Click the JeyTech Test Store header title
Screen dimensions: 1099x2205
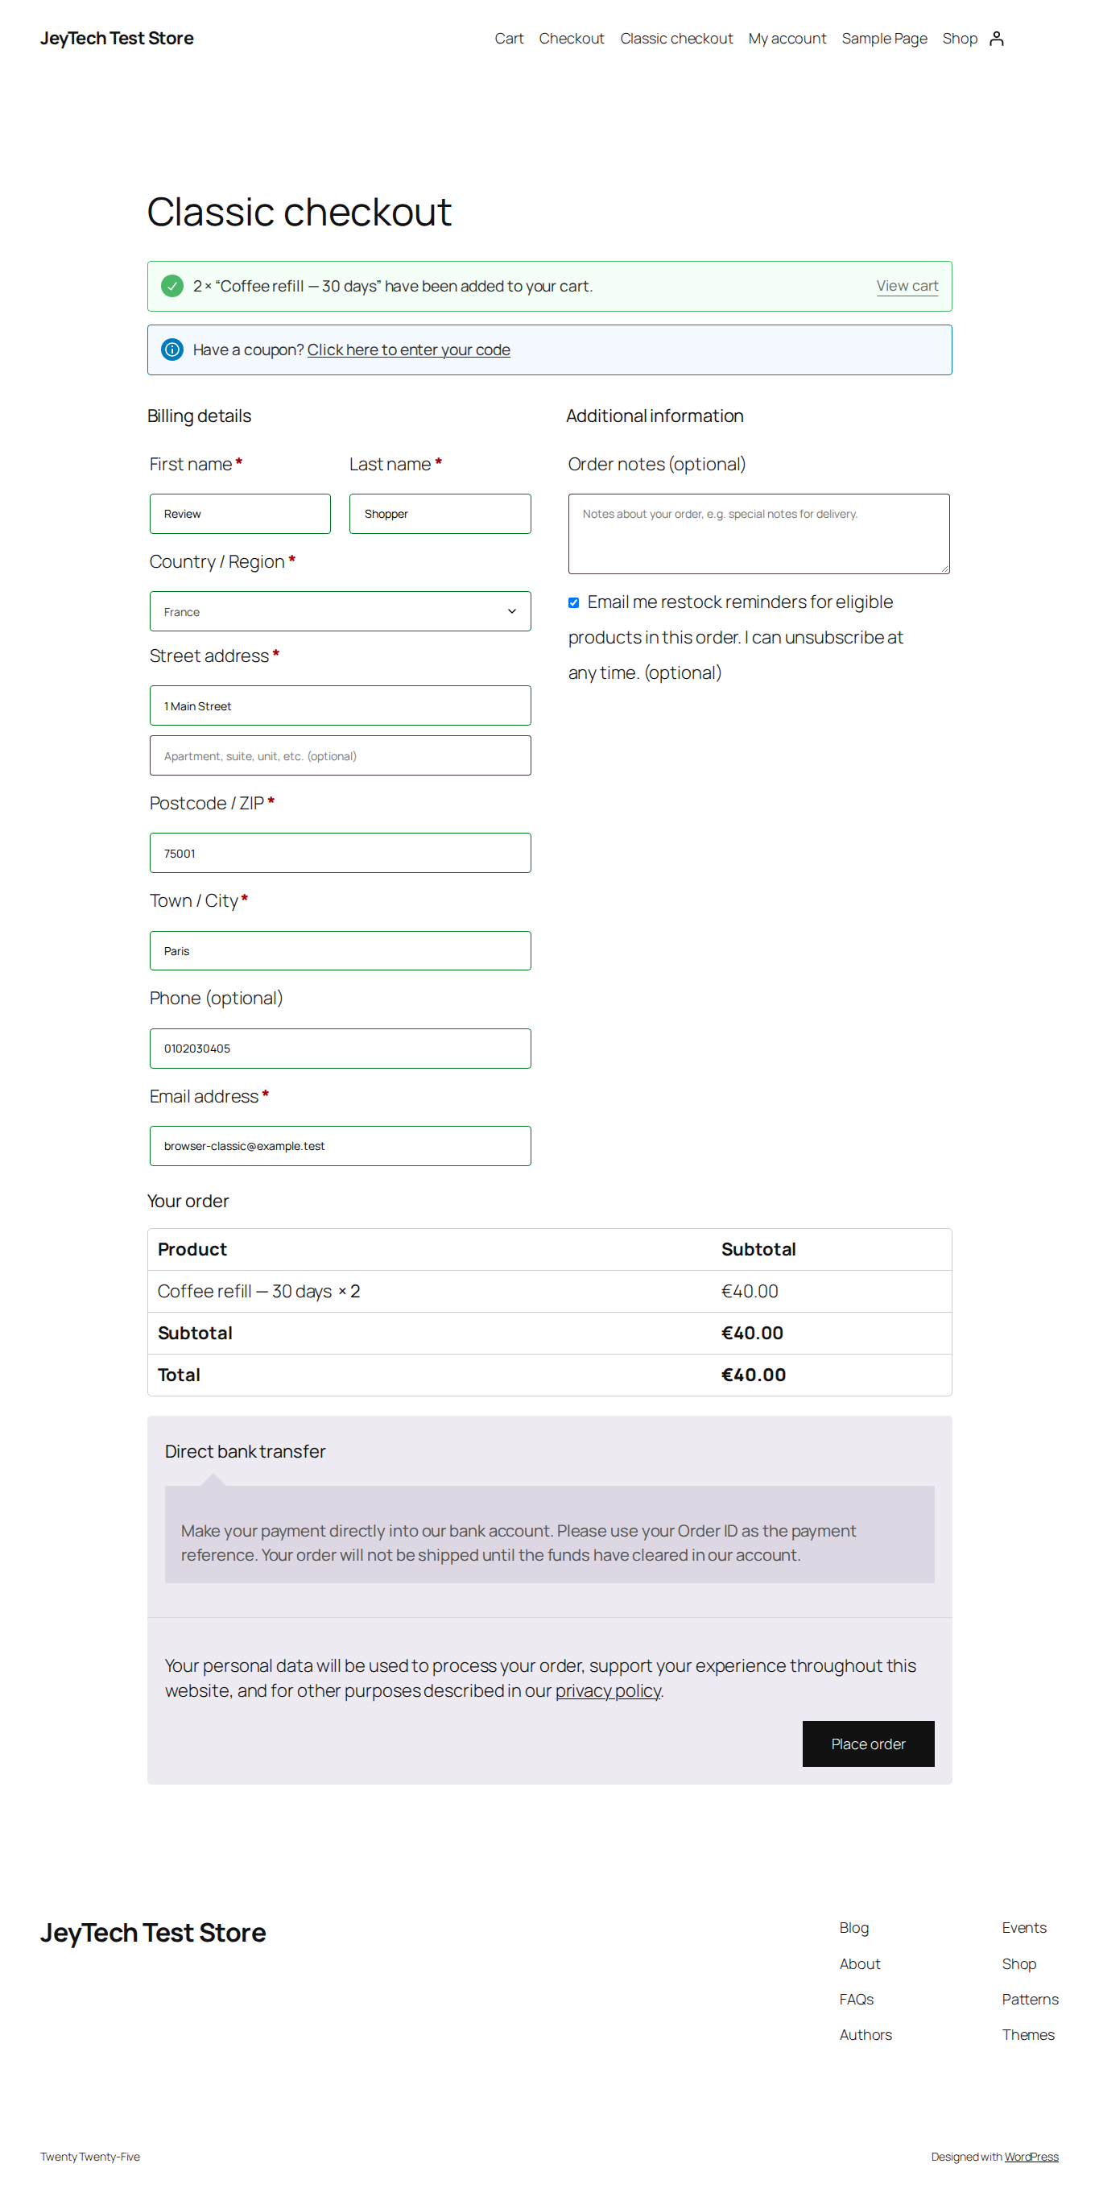coord(117,39)
